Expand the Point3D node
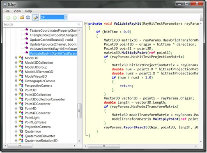The width and height of the screenshot is (207, 153). pyautogui.click(x=16, y=90)
